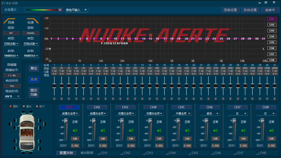This screenshot has height=158, width=281.
Task: Click the CH7 output level fader
Action: coord(234,121)
